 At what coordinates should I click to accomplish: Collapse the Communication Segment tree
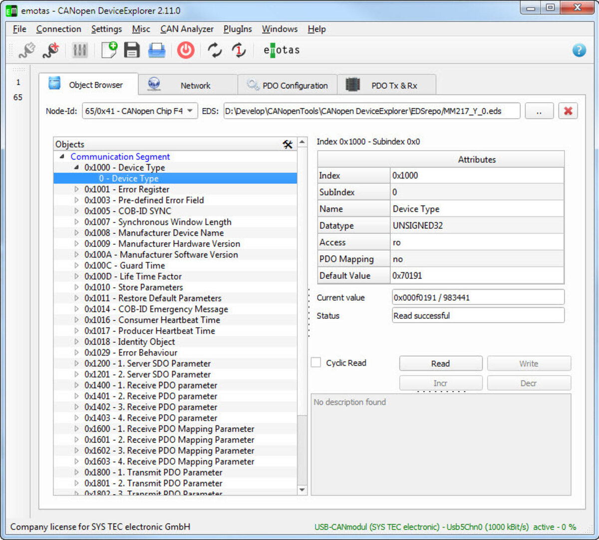click(x=62, y=157)
